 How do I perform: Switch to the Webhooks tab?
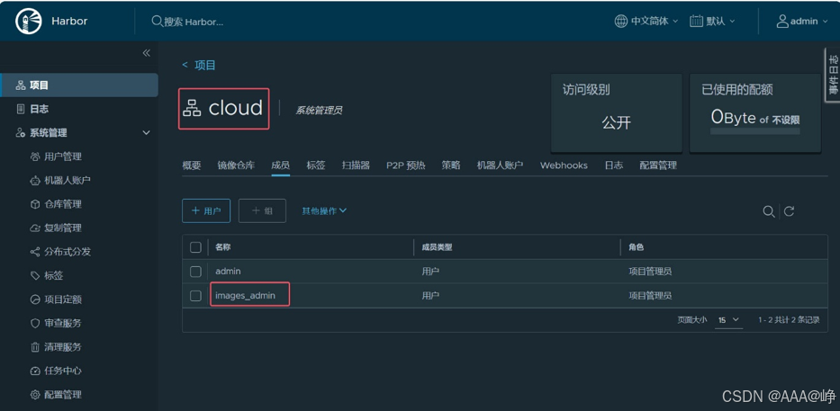click(565, 165)
